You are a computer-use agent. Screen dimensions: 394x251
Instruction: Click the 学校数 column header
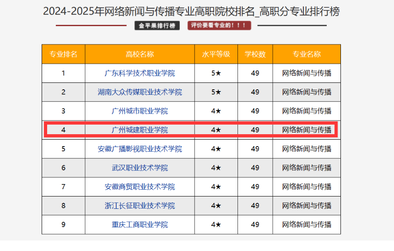pos(255,54)
